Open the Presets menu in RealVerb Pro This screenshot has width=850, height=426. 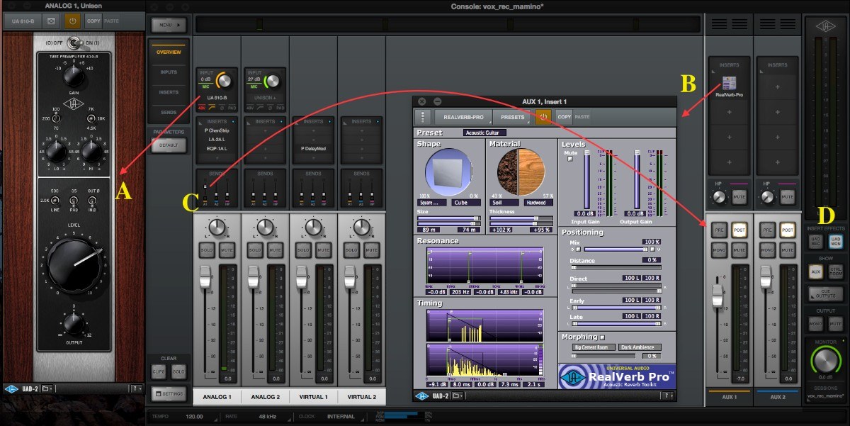512,117
